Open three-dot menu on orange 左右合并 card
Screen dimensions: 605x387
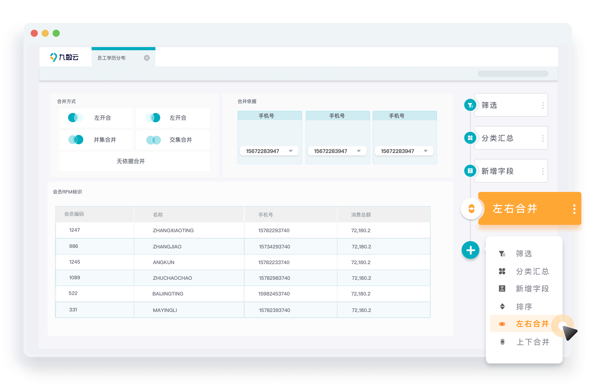tap(574, 209)
